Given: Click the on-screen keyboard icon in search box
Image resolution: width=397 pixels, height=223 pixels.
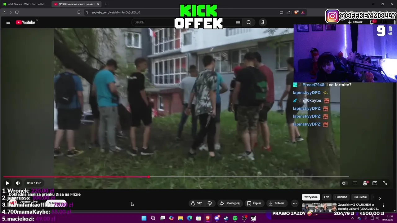Looking at the screenshot, I should pos(238,22).
